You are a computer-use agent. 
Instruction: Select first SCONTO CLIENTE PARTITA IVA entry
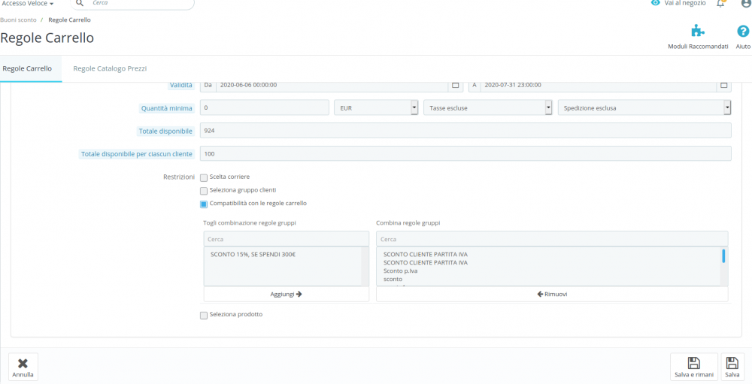(426, 255)
